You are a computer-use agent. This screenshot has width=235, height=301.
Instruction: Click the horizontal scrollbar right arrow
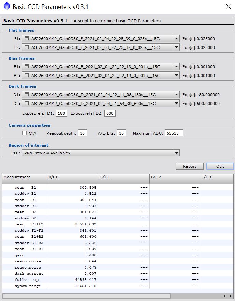click(x=230, y=296)
